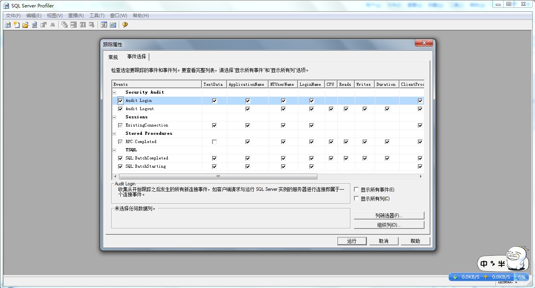This screenshot has height=288, width=535.
Task: Click the 运行 button
Action: [352, 241]
